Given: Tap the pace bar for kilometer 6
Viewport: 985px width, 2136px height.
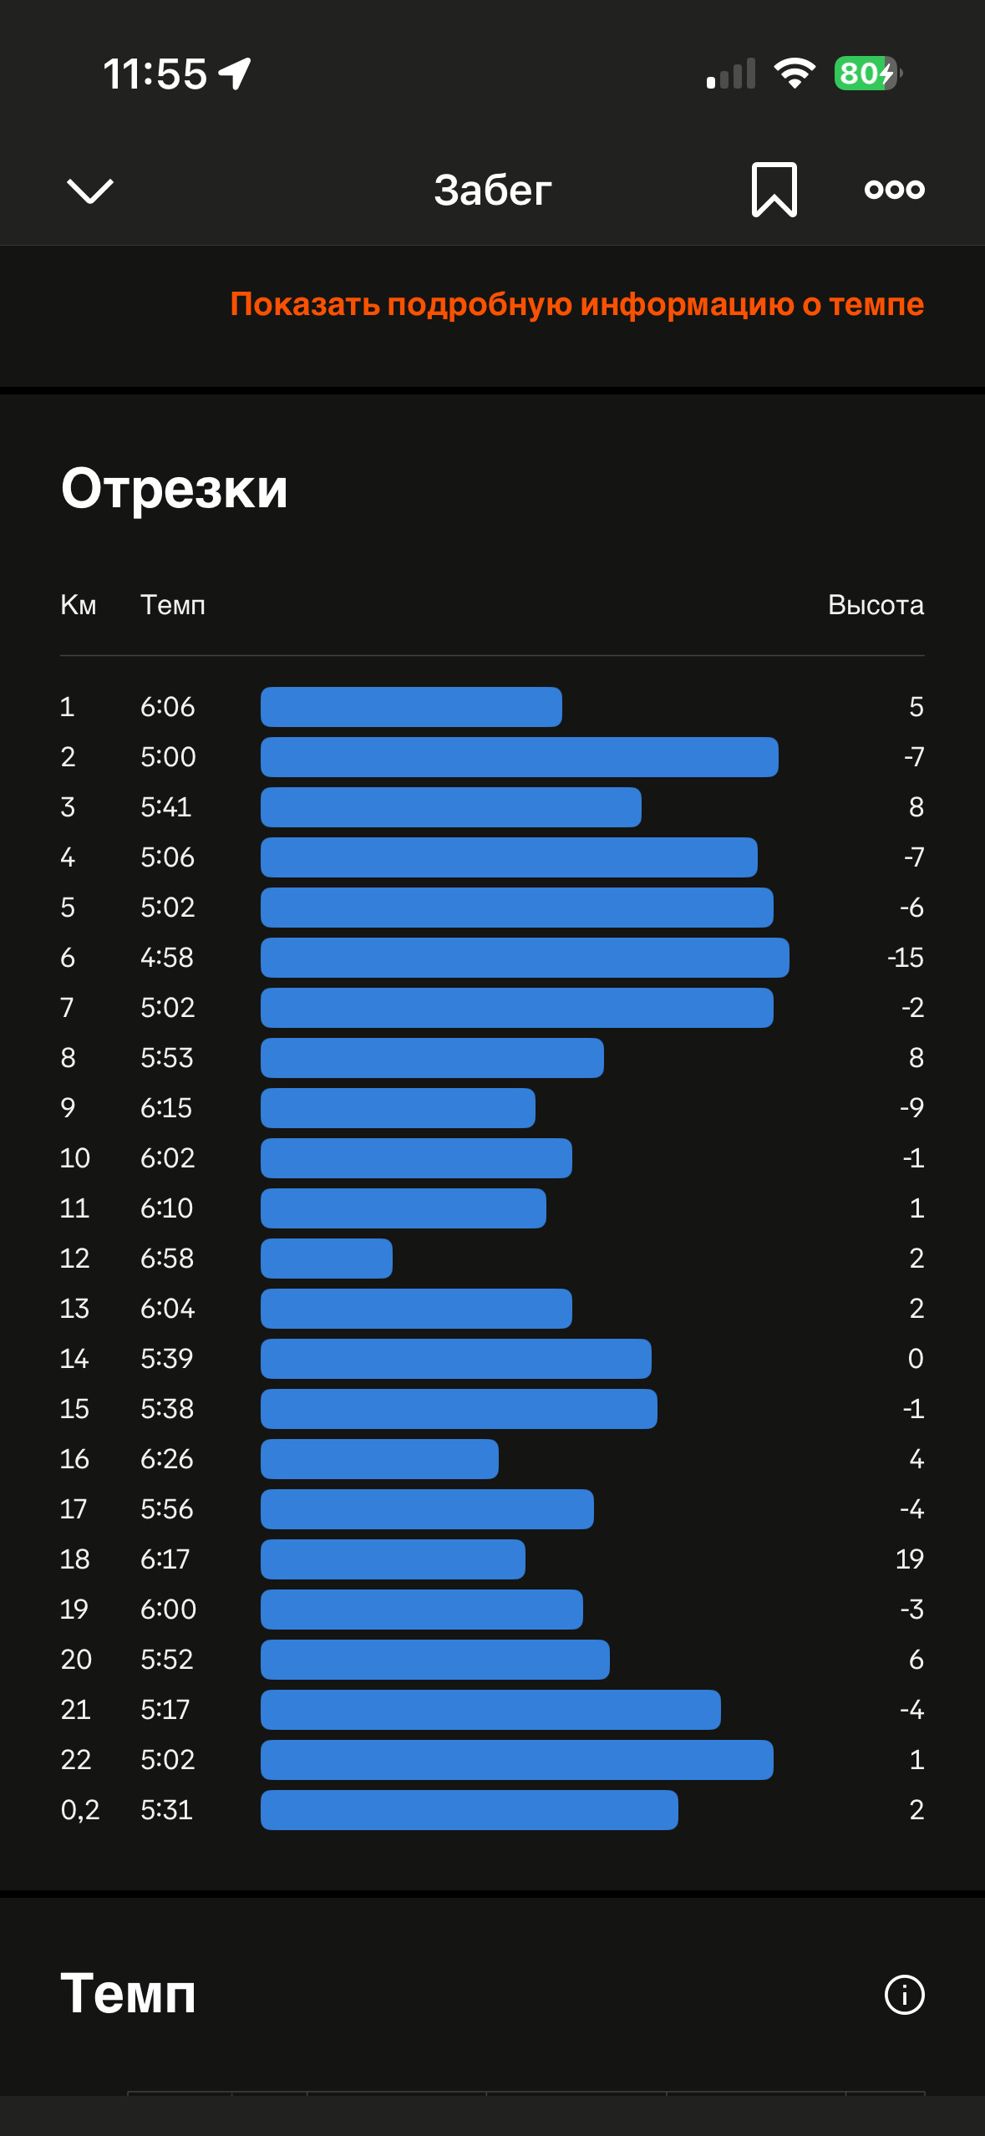Looking at the screenshot, I should coord(525,958).
